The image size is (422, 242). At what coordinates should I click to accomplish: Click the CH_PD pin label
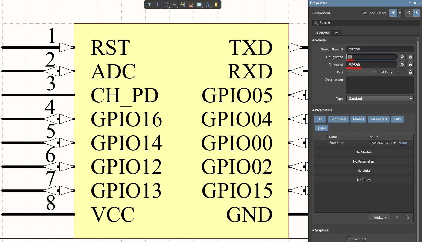pyautogui.click(x=125, y=95)
